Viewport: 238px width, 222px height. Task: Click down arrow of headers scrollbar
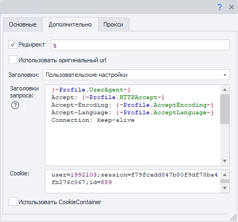click(x=225, y=161)
